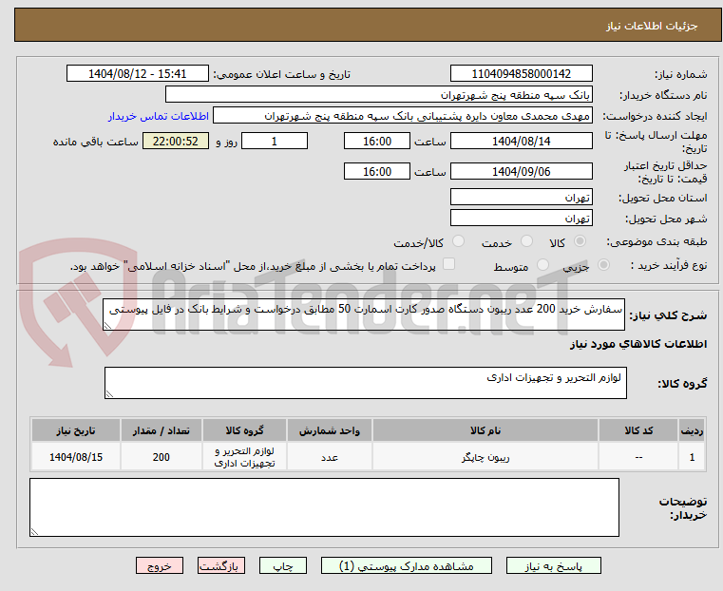Click the quantity cell 200
Screen dimensions: 723x591
click(x=162, y=457)
